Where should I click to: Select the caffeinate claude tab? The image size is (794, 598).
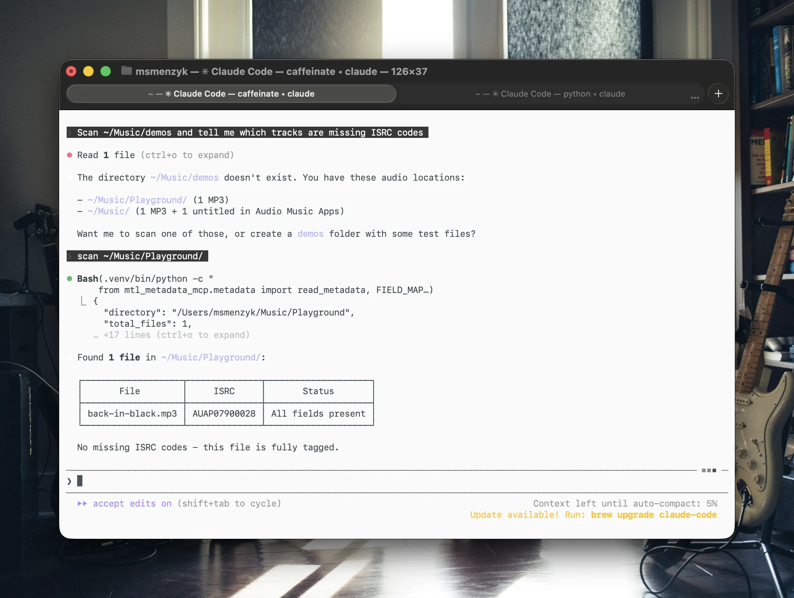[231, 94]
